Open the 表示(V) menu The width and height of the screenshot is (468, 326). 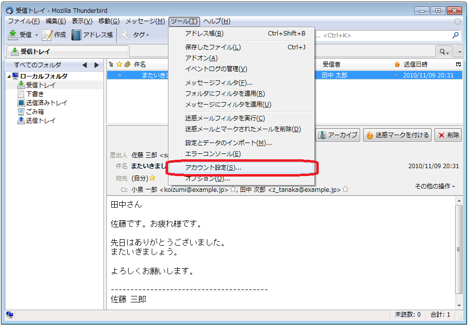click(82, 21)
